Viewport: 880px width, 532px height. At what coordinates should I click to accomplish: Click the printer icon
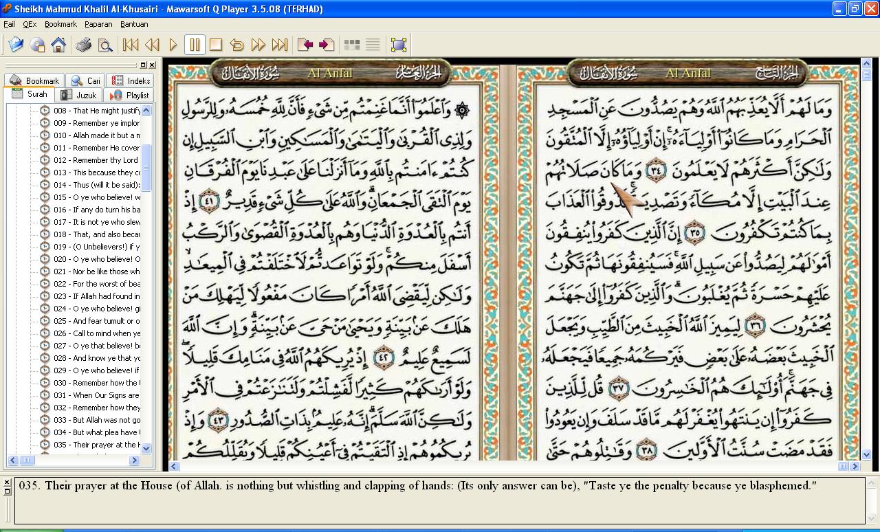[x=83, y=45]
